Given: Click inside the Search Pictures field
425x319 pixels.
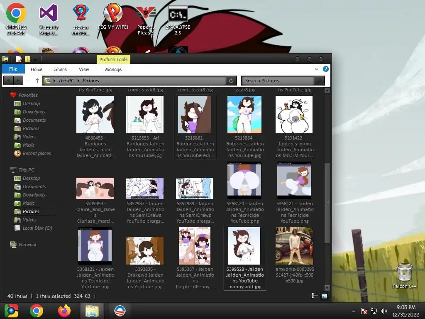Looking at the screenshot, I should click(278, 81).
